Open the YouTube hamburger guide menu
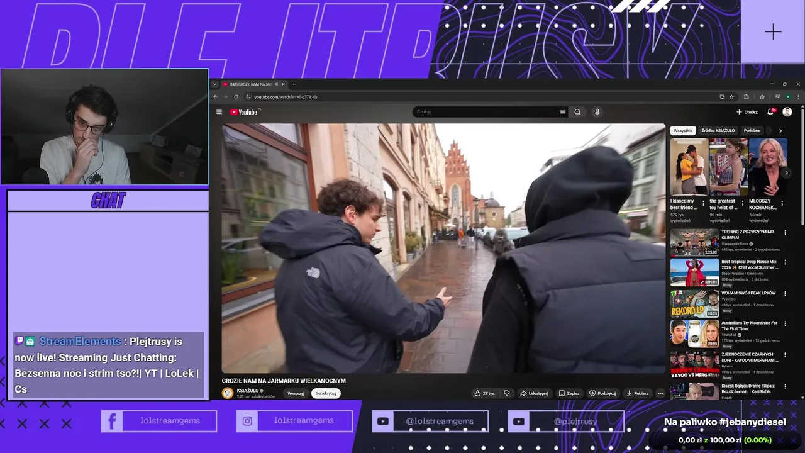 219,112
